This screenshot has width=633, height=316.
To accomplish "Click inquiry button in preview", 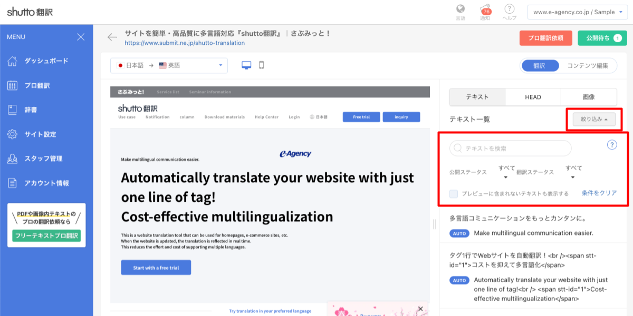I will tap(401, 117).
